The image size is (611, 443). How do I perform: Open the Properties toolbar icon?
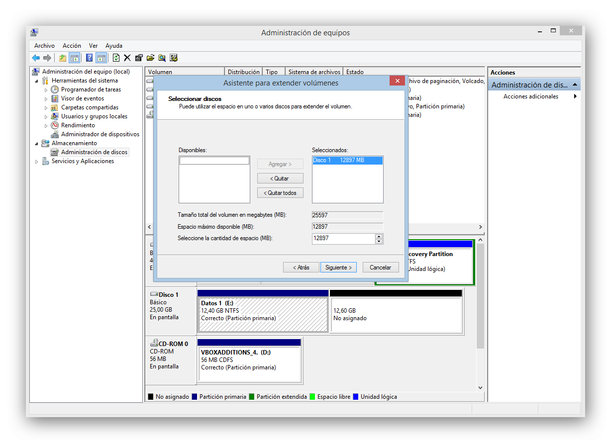coord(139,58)
